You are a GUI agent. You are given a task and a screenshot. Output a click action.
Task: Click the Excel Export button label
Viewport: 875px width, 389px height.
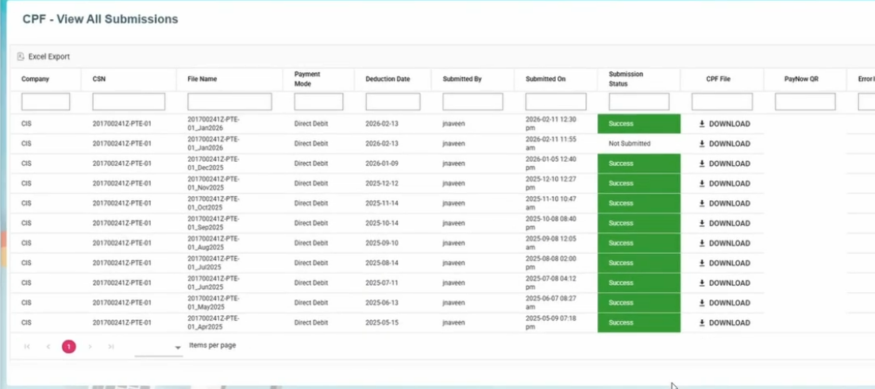[49, 56]
